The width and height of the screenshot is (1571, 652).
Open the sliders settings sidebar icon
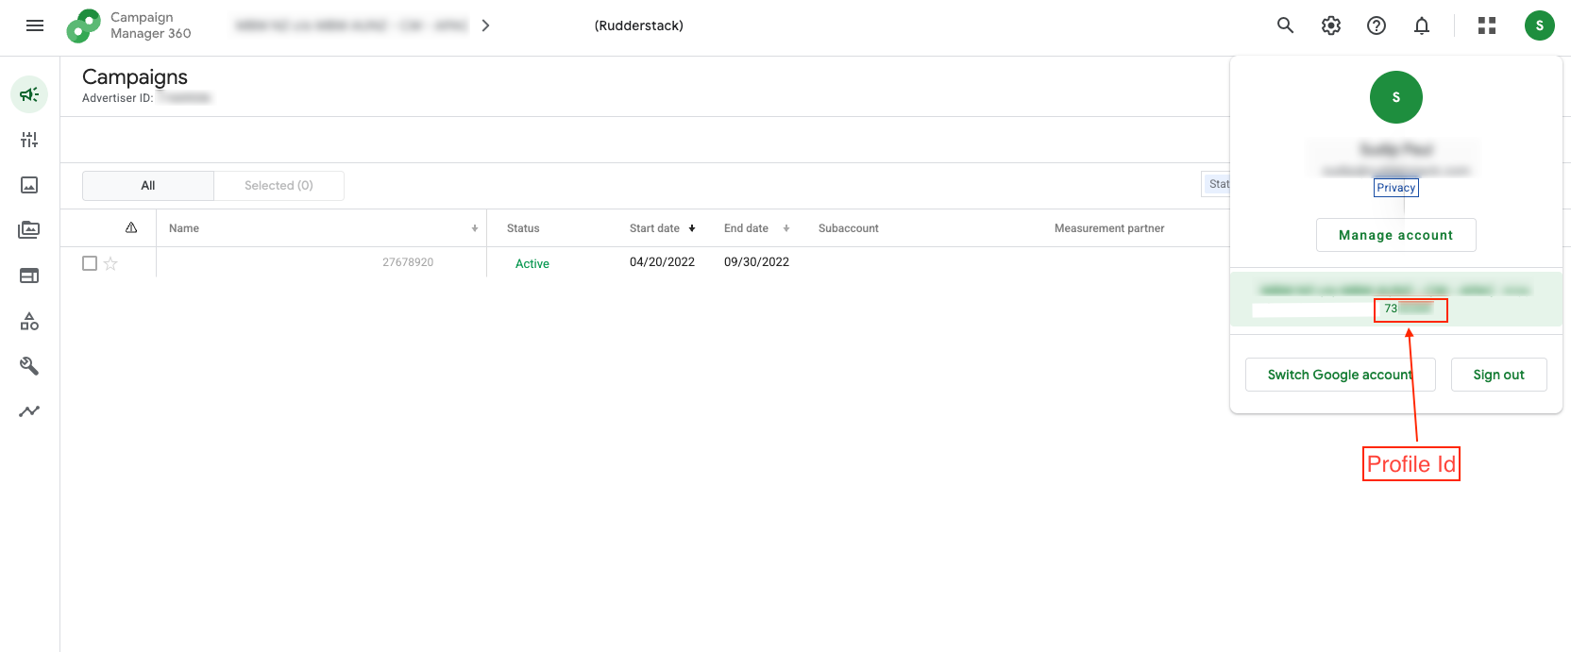click(x=29, y=140)
